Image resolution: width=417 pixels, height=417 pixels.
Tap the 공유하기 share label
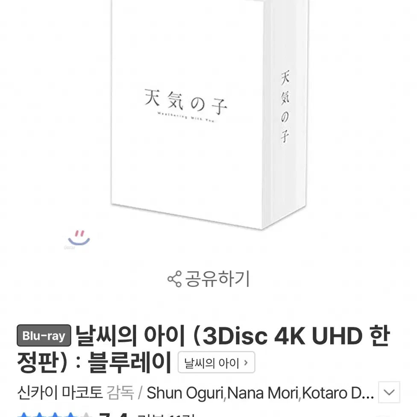click(x=217, y=279)
